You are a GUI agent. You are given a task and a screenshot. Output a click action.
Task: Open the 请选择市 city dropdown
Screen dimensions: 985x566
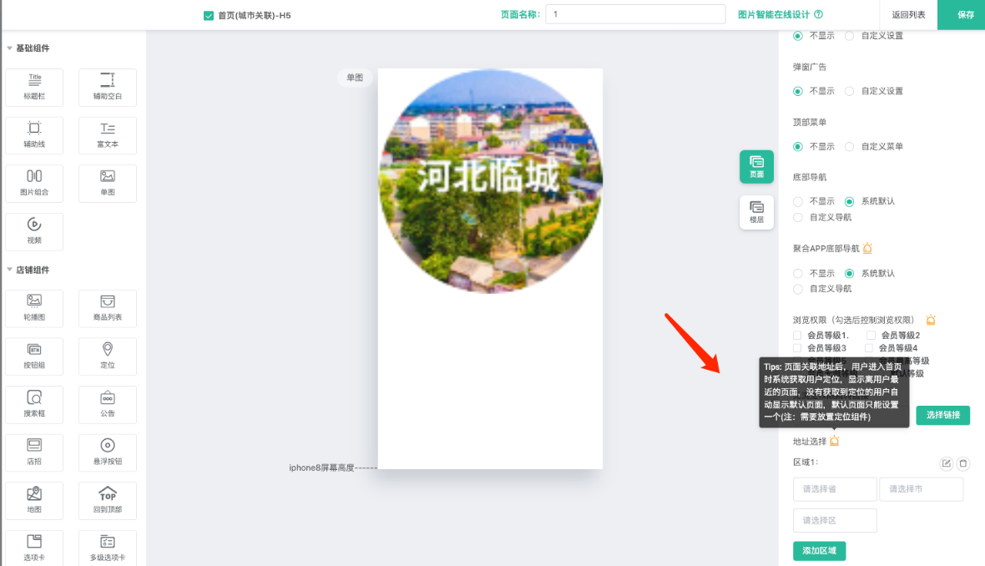tap(921, 489)
